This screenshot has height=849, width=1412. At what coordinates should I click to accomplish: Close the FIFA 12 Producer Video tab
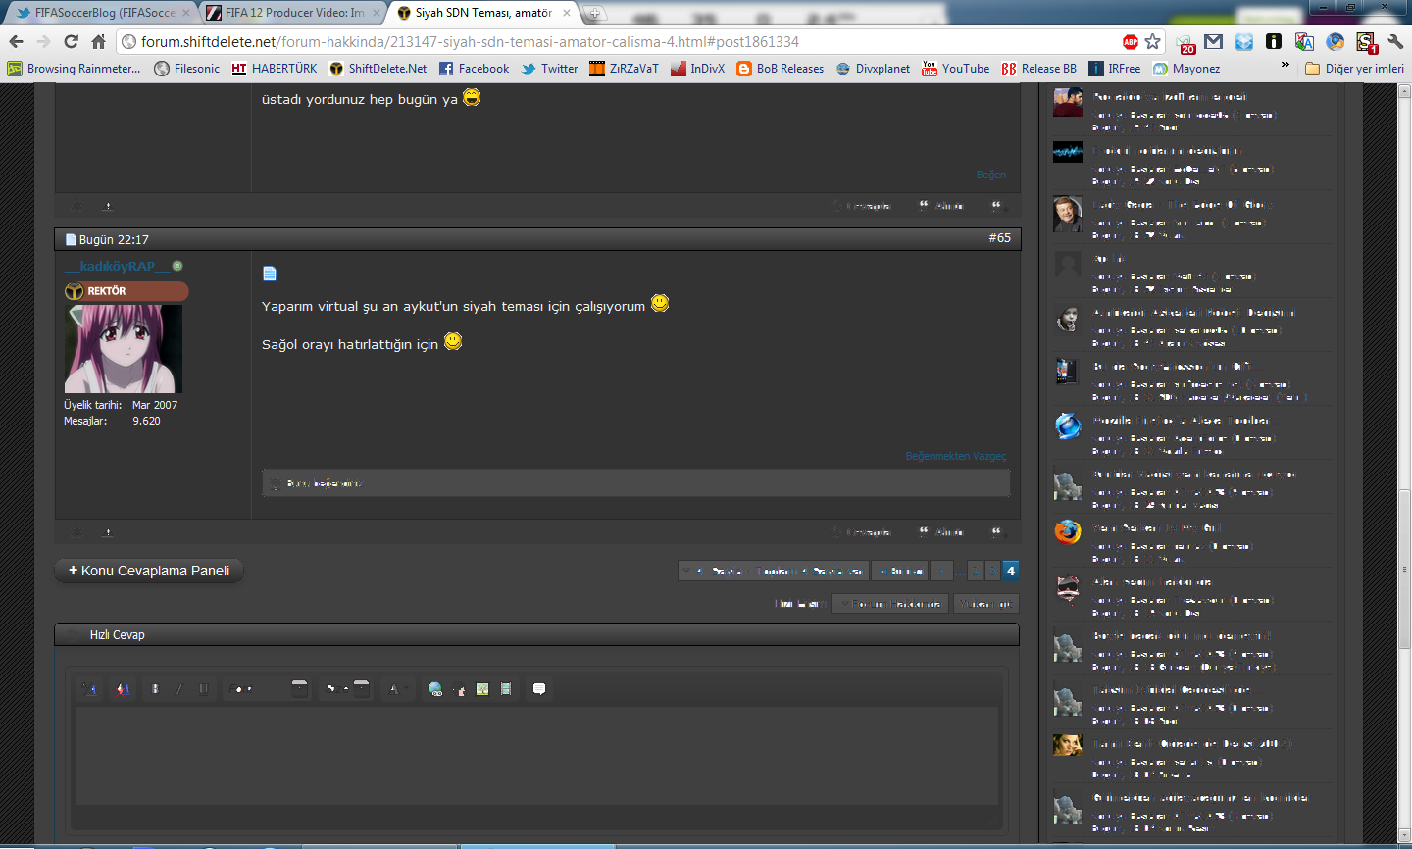[377, 13]
